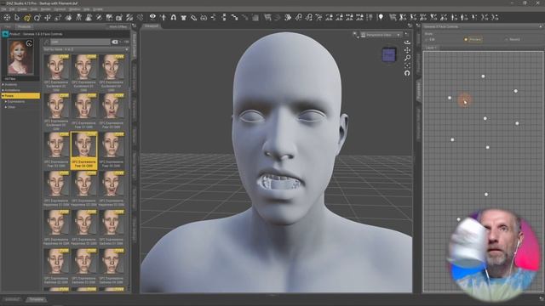Viewport: 545px width, 306px height.
Task: Select the Record mode radio button
Action: point(506,40)
